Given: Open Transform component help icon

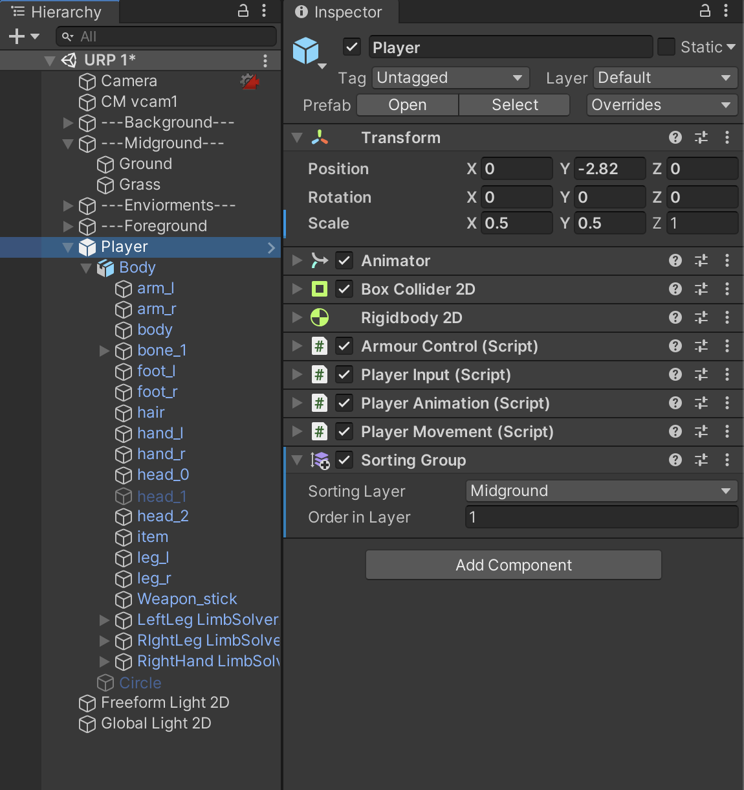Looking at the screenshot, I should [x=675, y=137].
